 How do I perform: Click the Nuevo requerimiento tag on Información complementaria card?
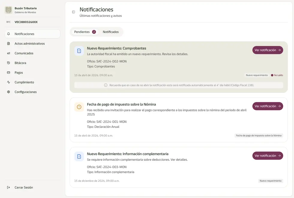pos(271,181)
